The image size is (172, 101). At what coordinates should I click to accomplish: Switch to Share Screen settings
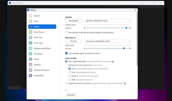tap(42, 32)
